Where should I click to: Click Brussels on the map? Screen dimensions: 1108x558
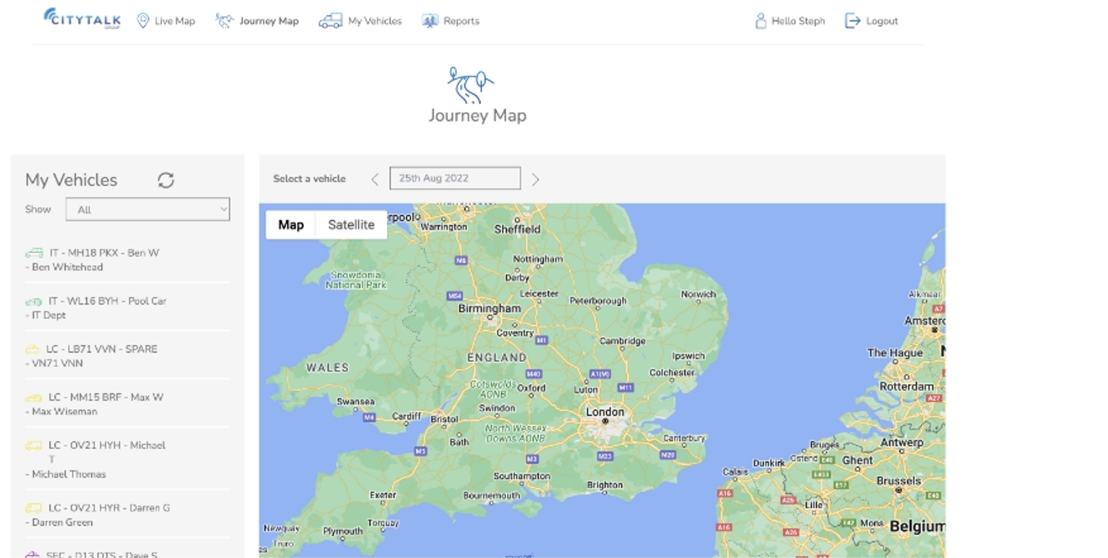(899, 481)
